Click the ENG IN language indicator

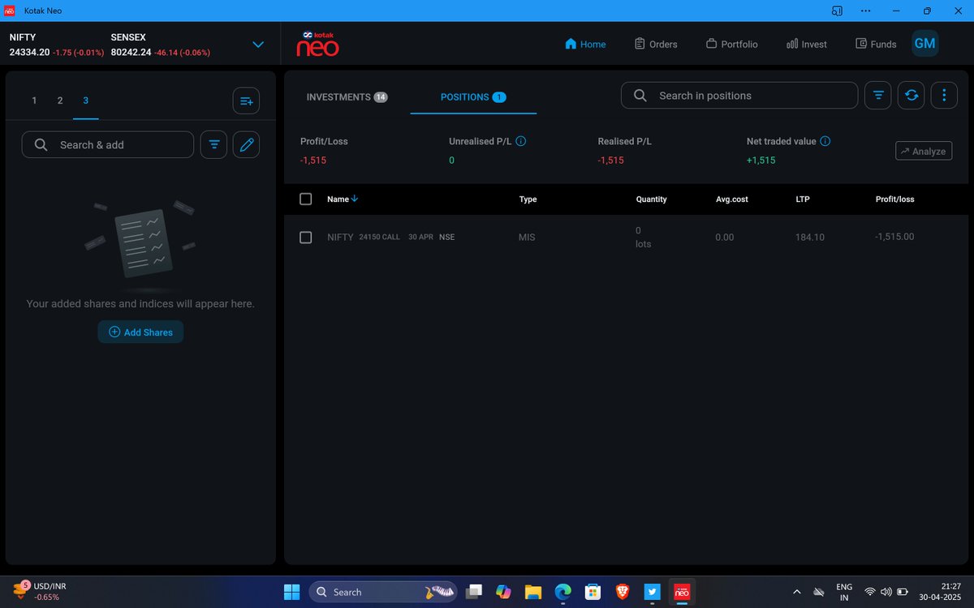point(844,592)
